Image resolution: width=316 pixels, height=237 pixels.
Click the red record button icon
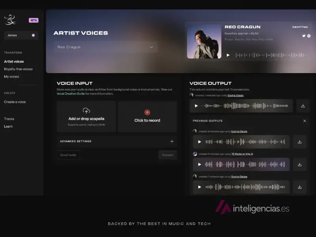coord(147,112)
